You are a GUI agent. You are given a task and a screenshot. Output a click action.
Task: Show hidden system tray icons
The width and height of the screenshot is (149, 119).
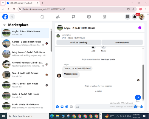[x=117, y=116]
